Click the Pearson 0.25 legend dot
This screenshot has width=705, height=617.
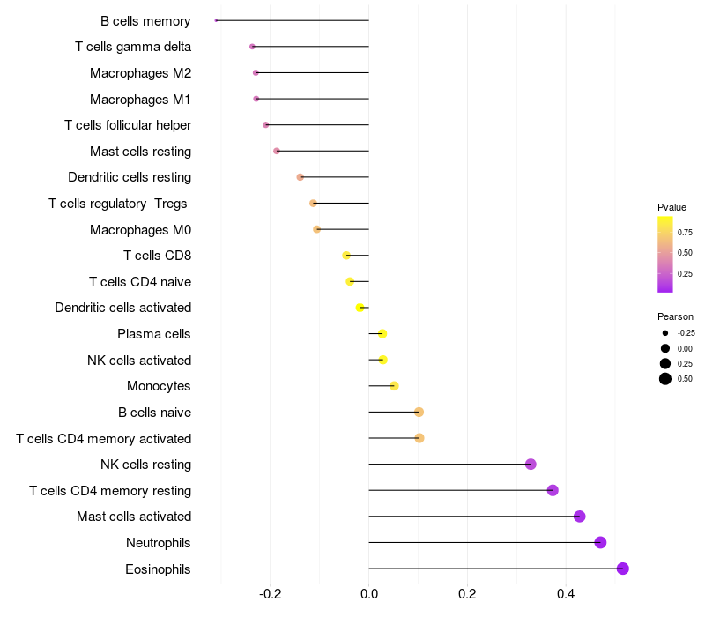click(665, 363)
